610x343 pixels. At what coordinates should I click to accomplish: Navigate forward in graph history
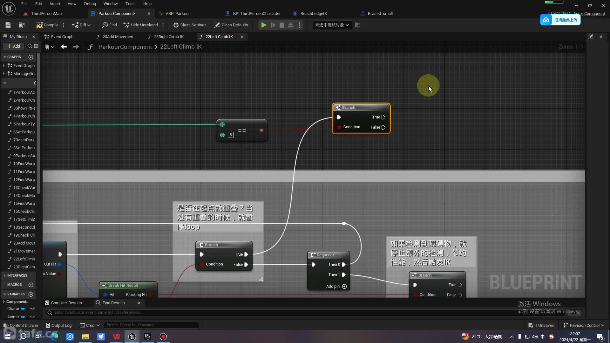(x=76, y=47)
